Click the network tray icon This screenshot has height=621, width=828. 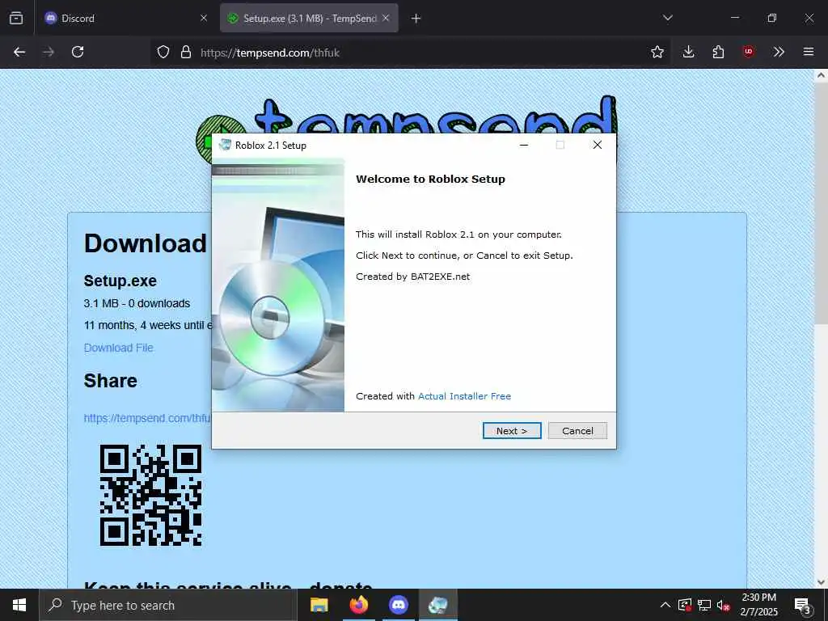tap(704, 605)
